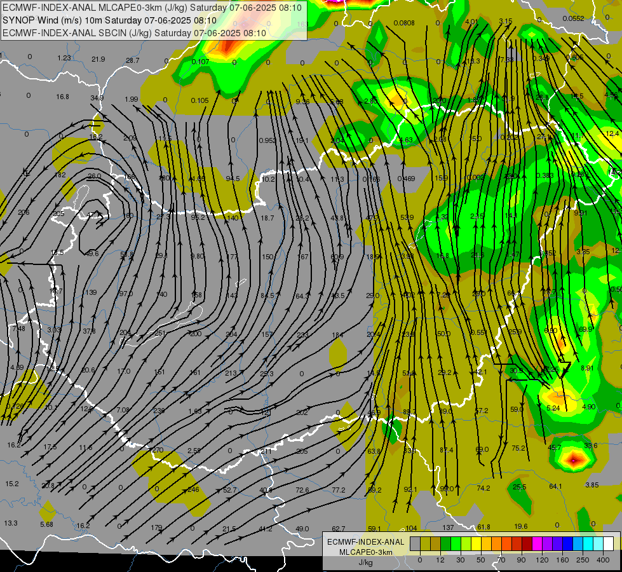Screen dimensions: 622x572
Task: Click the map value 1.23
Action: [64, 58]
